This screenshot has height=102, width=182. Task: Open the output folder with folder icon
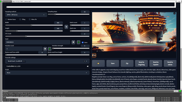click(x=98, y=63)
